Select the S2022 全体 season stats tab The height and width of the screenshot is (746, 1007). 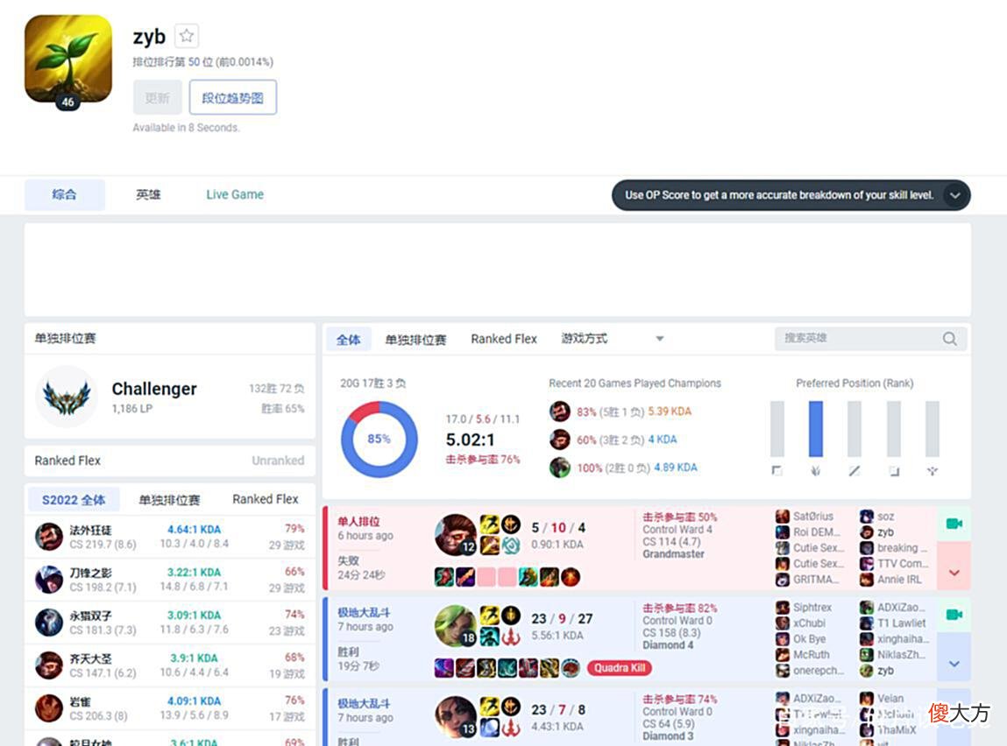tap(74, 500)
